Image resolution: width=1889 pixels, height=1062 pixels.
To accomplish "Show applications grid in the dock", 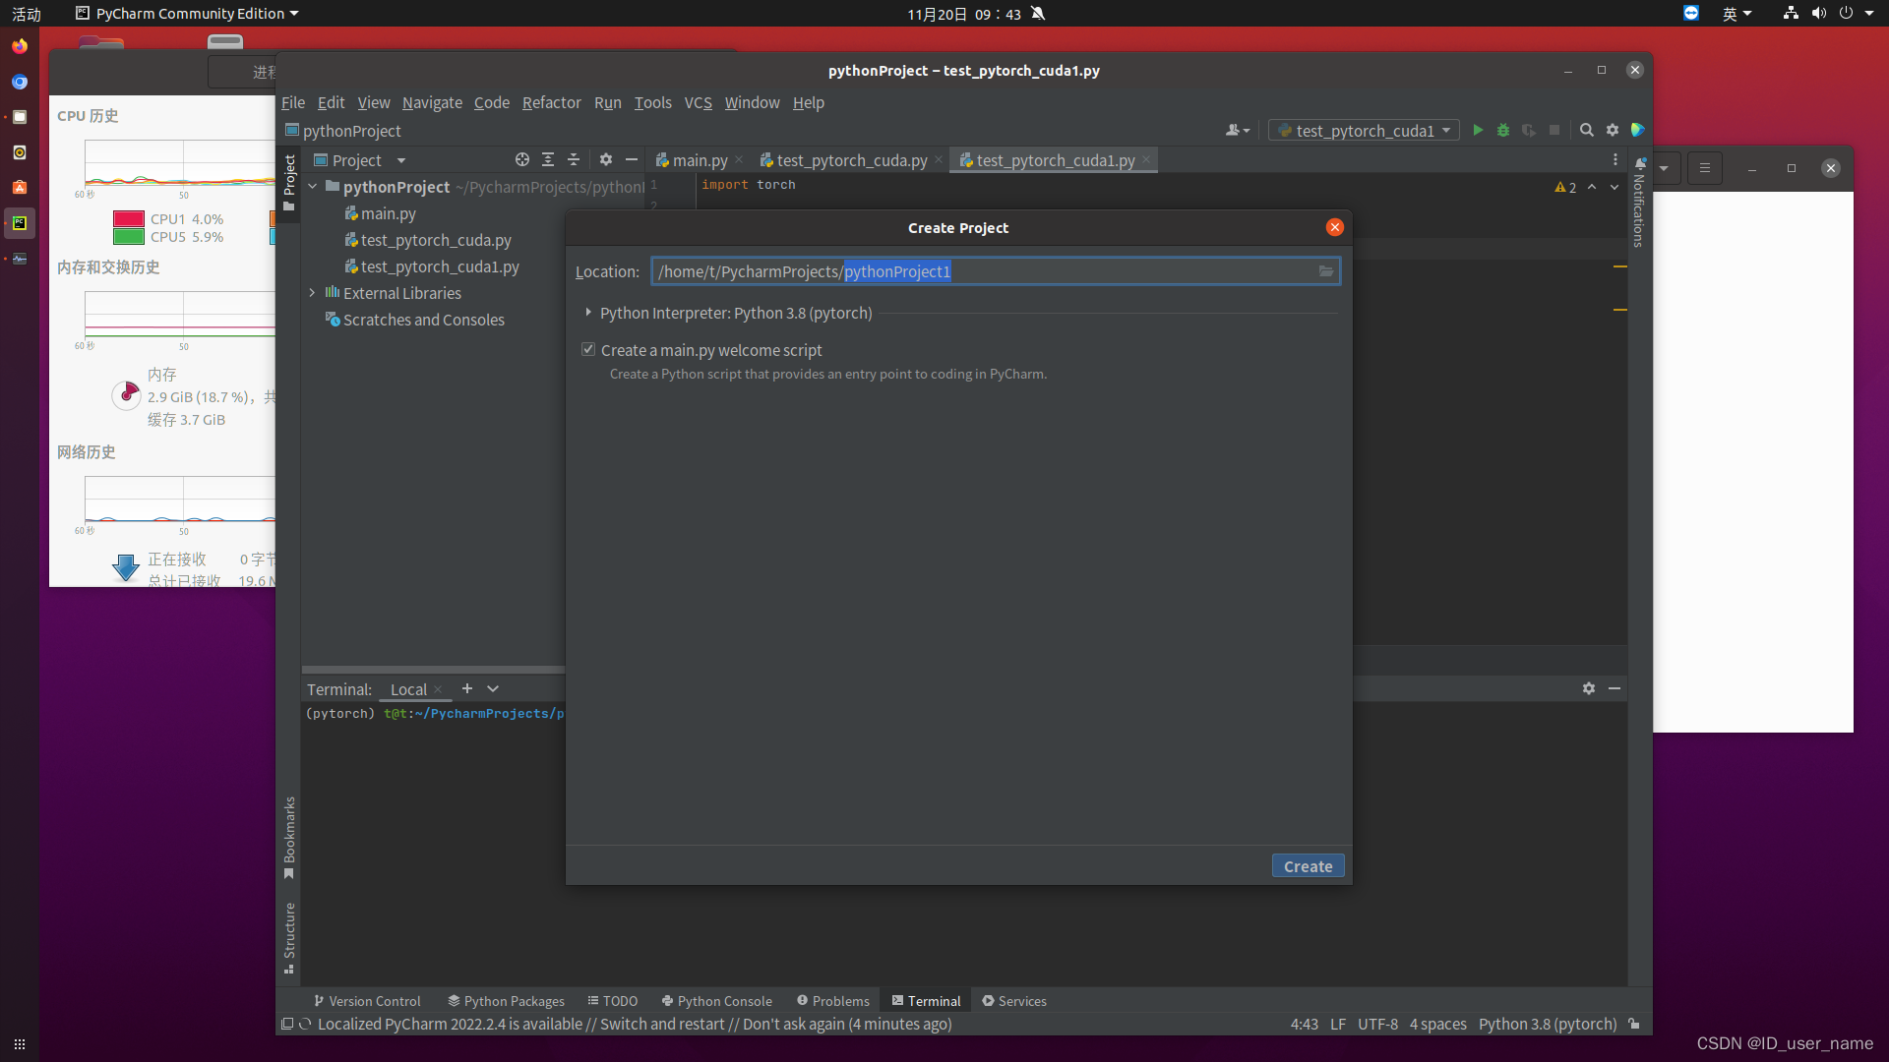I will [x=20, y=1044].
